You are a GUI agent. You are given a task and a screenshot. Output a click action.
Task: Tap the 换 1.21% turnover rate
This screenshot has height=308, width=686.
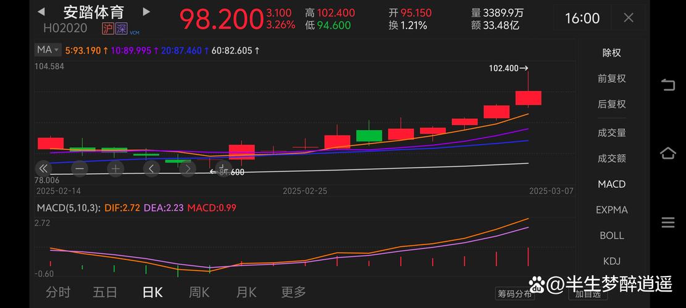[x=408, y=25]
